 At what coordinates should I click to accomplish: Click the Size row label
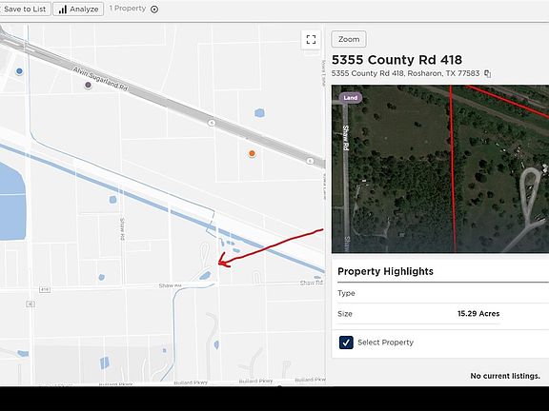pos(345,314)
